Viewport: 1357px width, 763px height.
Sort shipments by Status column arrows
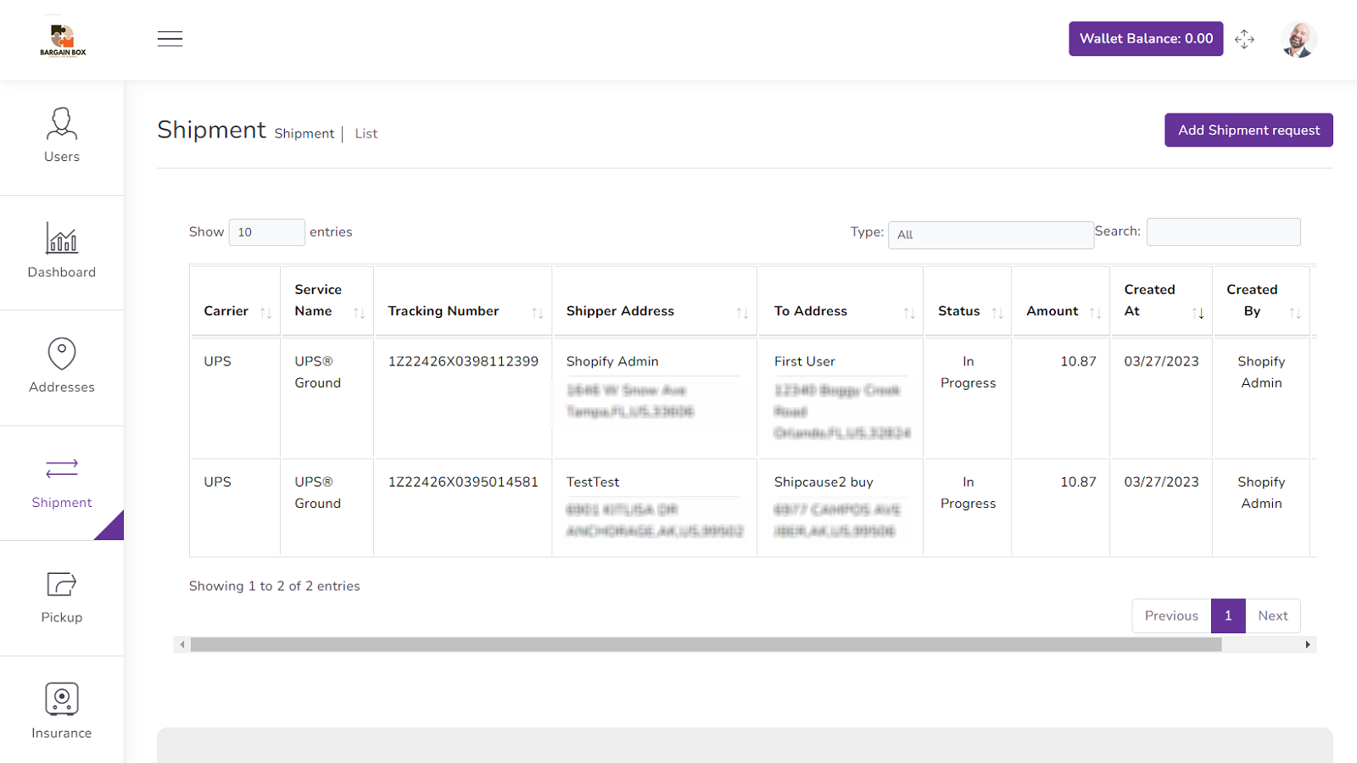(997, 313)
